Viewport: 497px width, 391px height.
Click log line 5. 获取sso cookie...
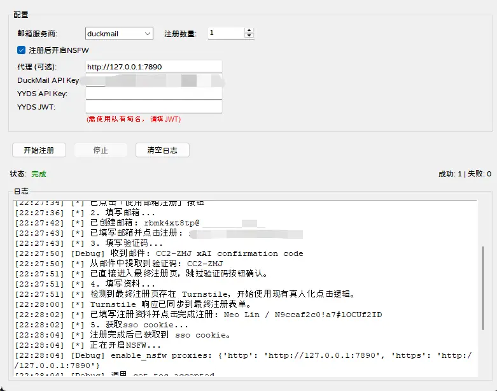[x=101, y=325]
